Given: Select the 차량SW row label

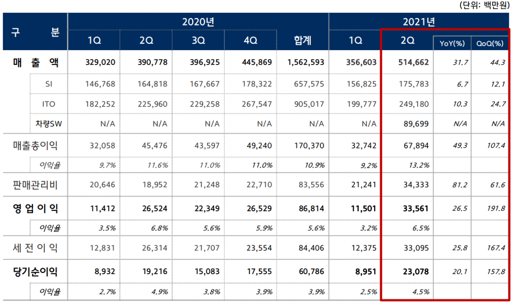Looking at the screenshot, I should coord(48,124).
